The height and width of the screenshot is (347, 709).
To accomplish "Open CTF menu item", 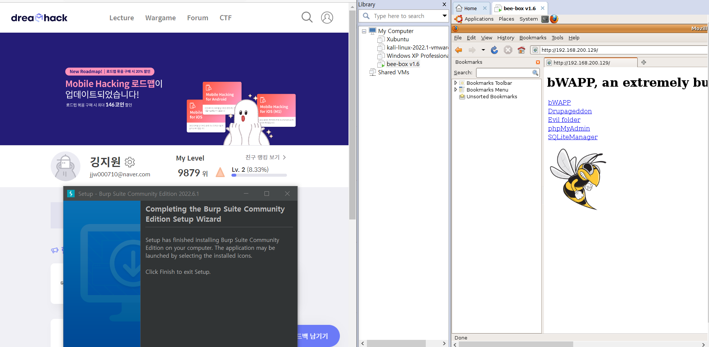I will [x=225, y=18].
